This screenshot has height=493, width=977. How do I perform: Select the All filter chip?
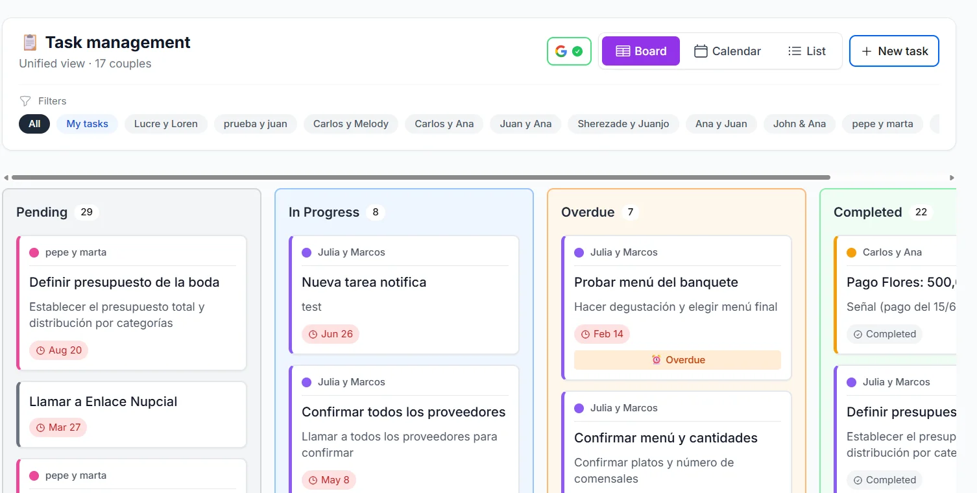(34, 124)
